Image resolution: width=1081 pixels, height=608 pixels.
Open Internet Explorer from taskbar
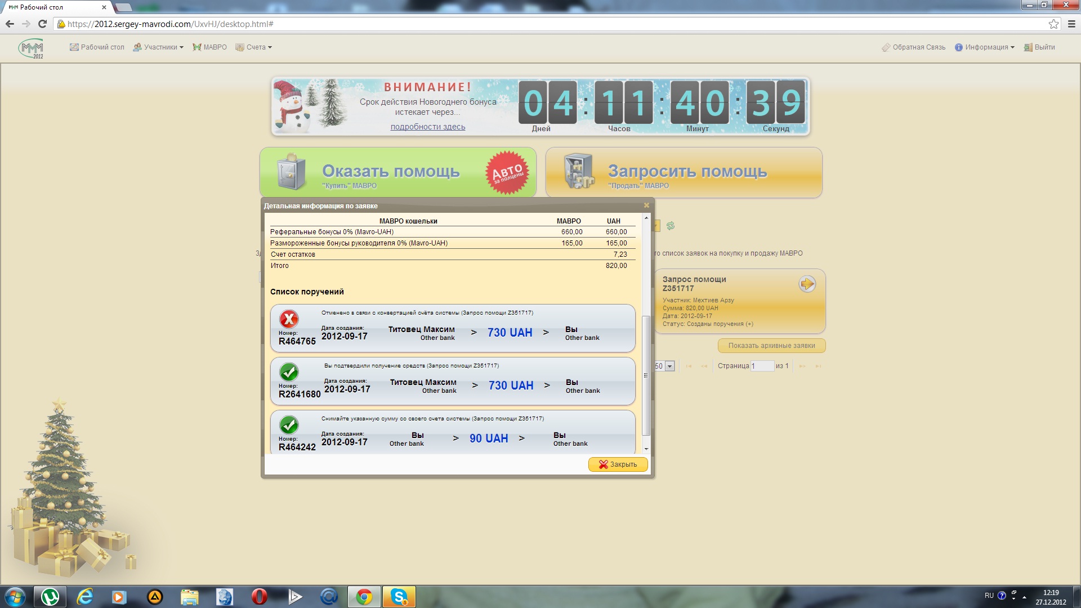(85, 596)
